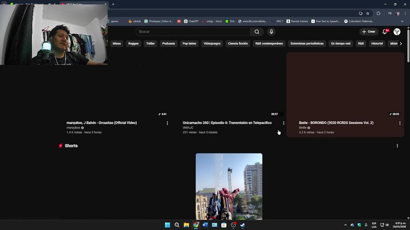410x230 pixels.
Task: Click the YouTube search magnifier button
Action: 257,32
